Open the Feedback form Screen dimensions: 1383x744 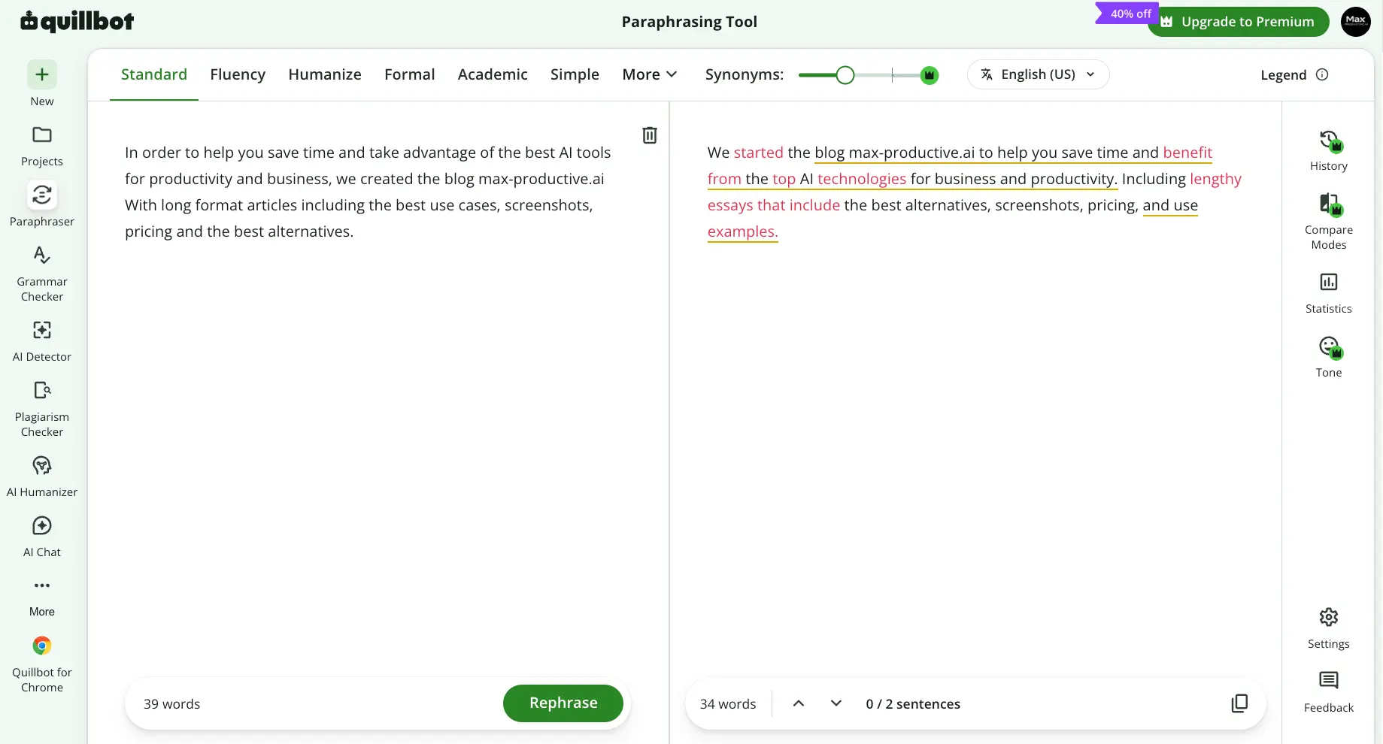point(1329,691)
